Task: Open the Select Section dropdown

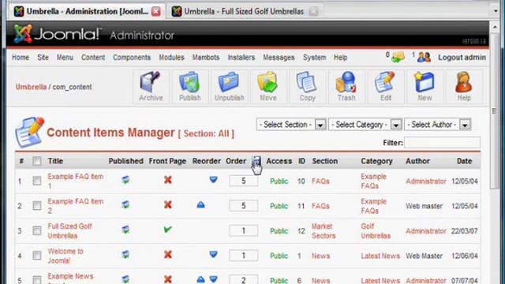Action: tap(291, 125)
